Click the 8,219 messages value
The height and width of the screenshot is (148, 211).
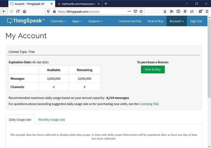pos(118,98)
